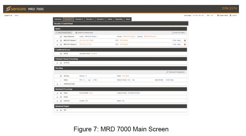Switch to the Decoder 2 tab
Viewport: 246px width, 136px height.
79,19
